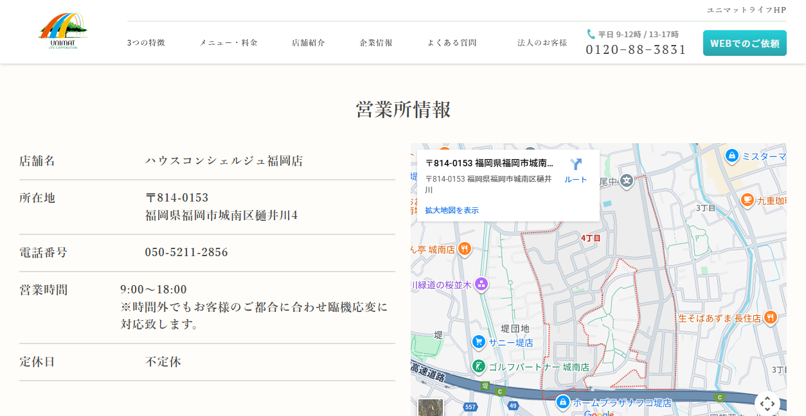This screenshot has height=416, width=806.
Task: Open the 店舗紹介 navigation item
Action: [x=307, y=42]
